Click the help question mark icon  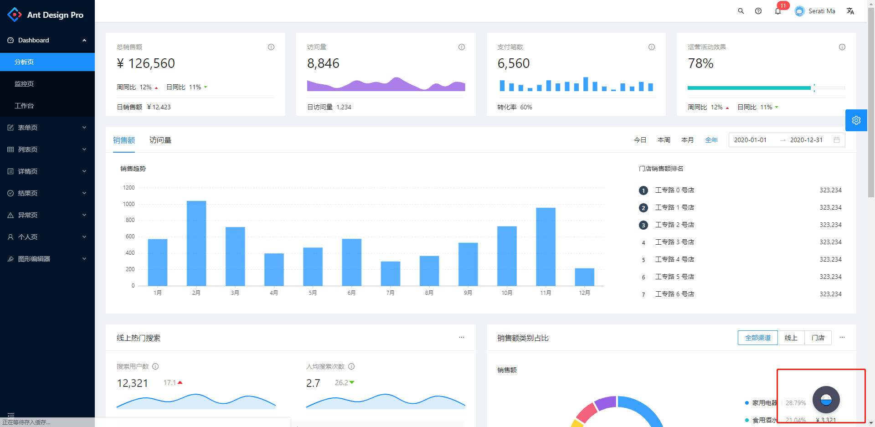(x=758, y=10)
